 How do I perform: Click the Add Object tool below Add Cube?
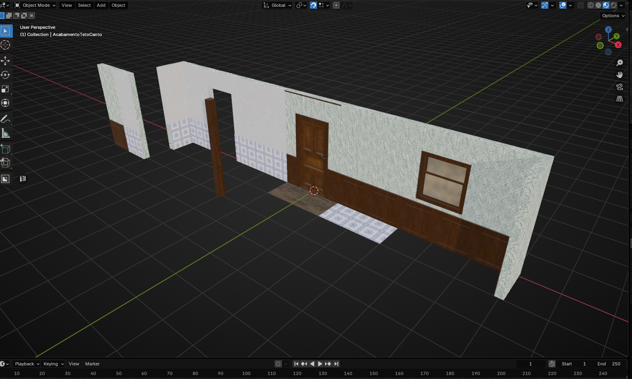(x=6, y=162)
